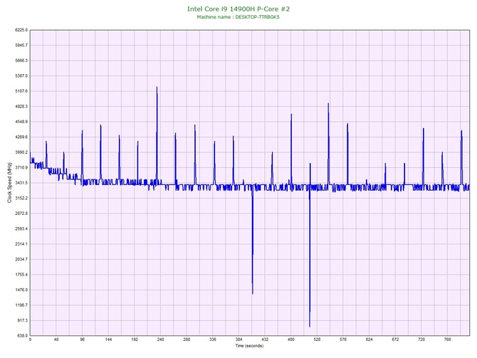Click the bottom tip of the dip near 1476 MHz
The width and height of the screenshot is (477, 358).
click(x=253, y=293)
